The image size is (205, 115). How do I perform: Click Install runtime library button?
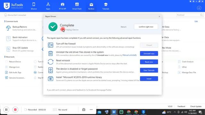click(x=149, y=79)
